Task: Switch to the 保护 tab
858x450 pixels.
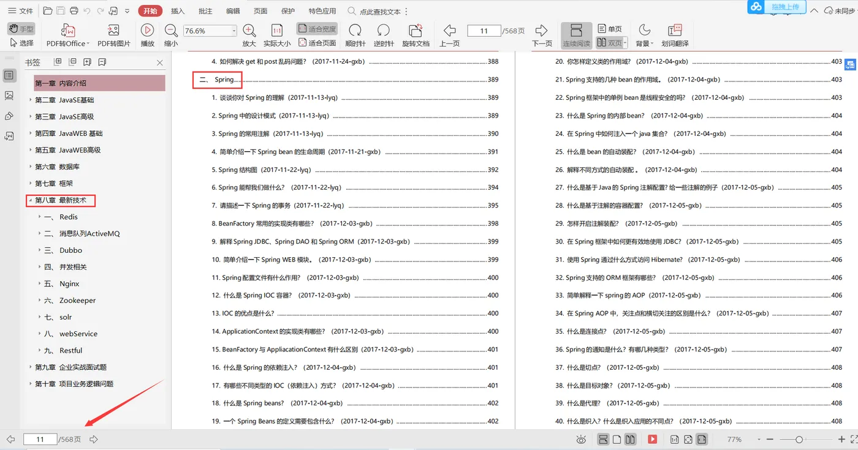Action: (x=288, y=11)
